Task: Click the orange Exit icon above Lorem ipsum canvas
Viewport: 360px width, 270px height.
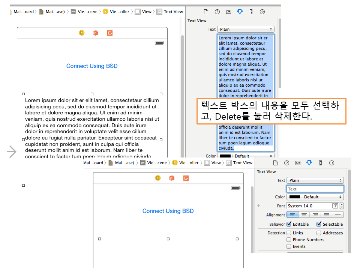Action: coord(109,33)
